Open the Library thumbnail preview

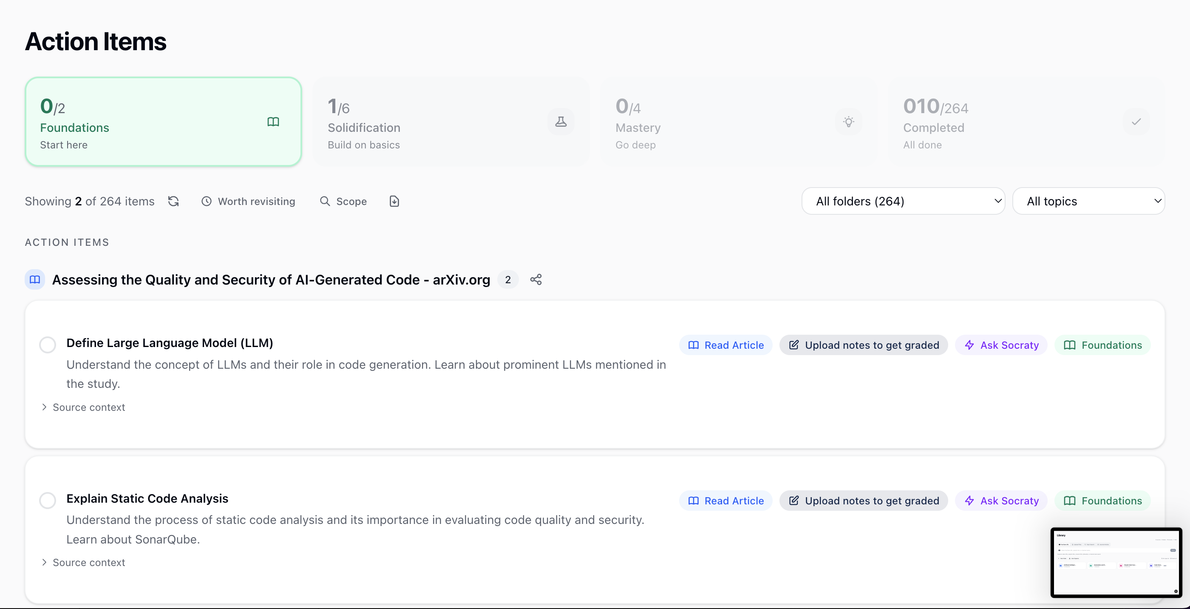[x=1116, y=562]
